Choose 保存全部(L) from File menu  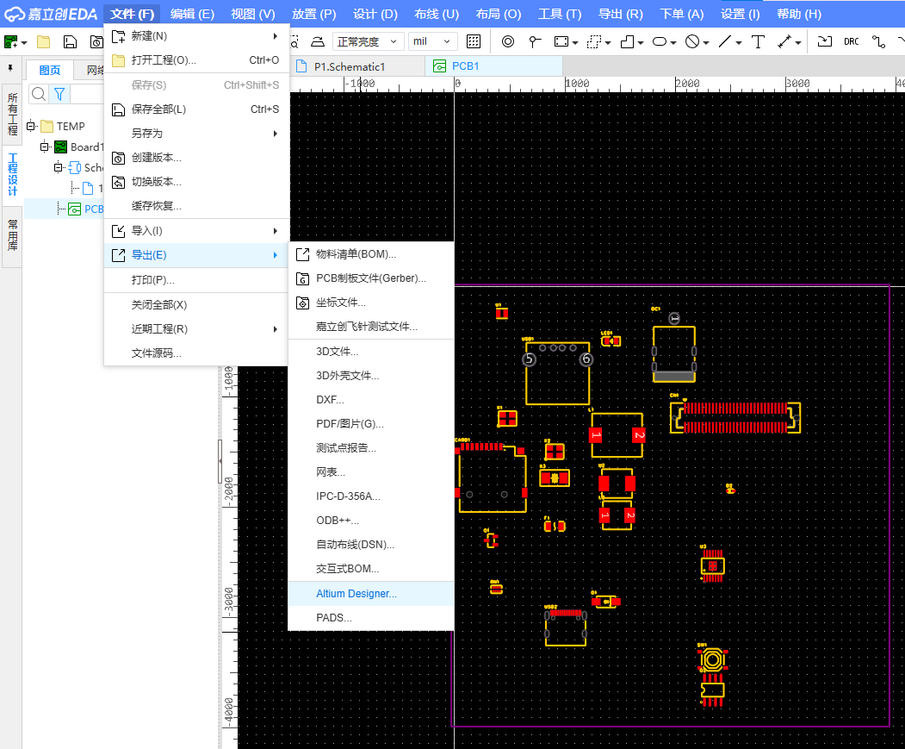click(196, 109)
